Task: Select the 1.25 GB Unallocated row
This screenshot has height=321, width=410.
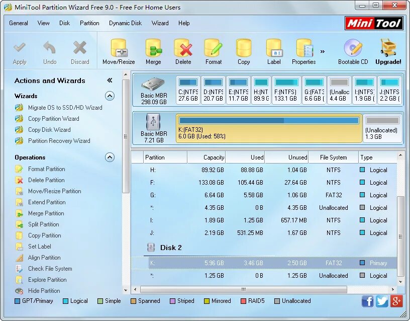Action: (x=264, y=275)
